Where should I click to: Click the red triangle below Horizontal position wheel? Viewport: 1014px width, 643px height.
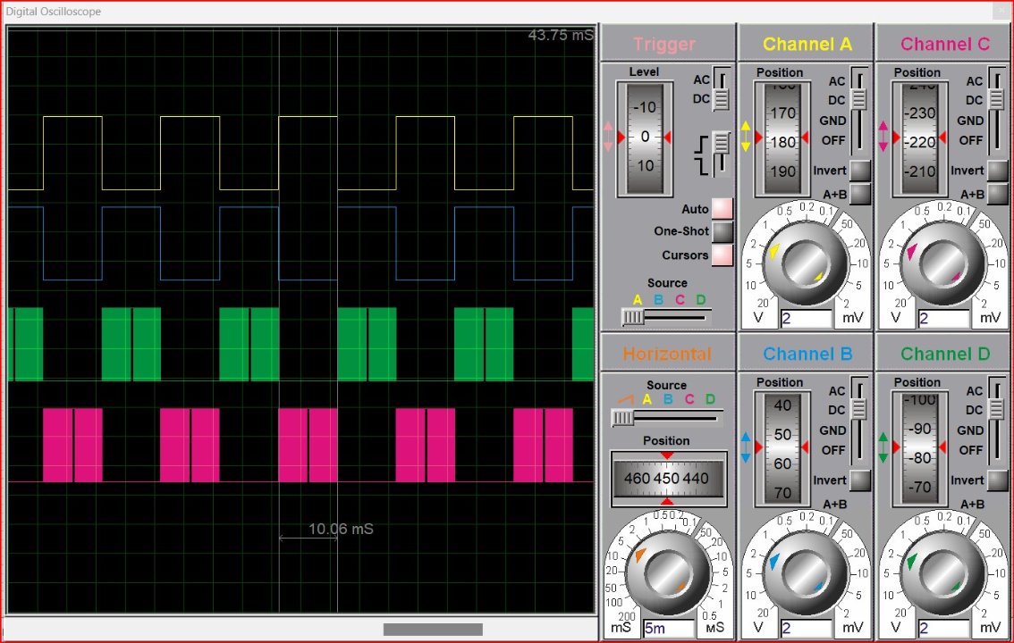(667, 502)
